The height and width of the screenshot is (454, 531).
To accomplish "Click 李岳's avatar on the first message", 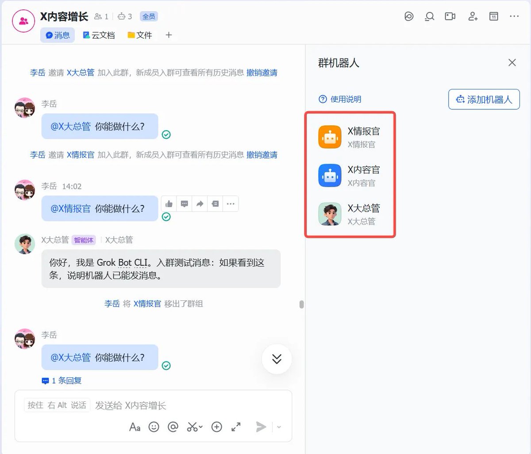I will pos(25,108).
